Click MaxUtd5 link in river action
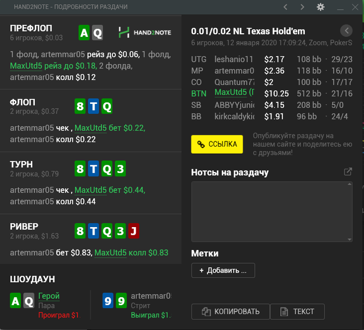The height and width of the screenshot is (330, 364). (110, 253)
